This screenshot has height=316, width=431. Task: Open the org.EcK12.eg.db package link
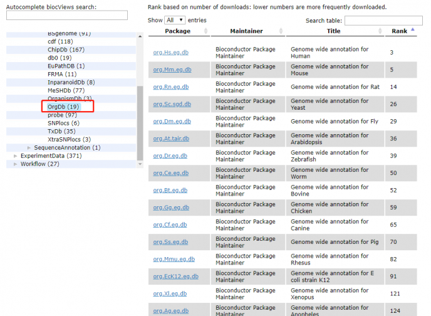[175, 276]
